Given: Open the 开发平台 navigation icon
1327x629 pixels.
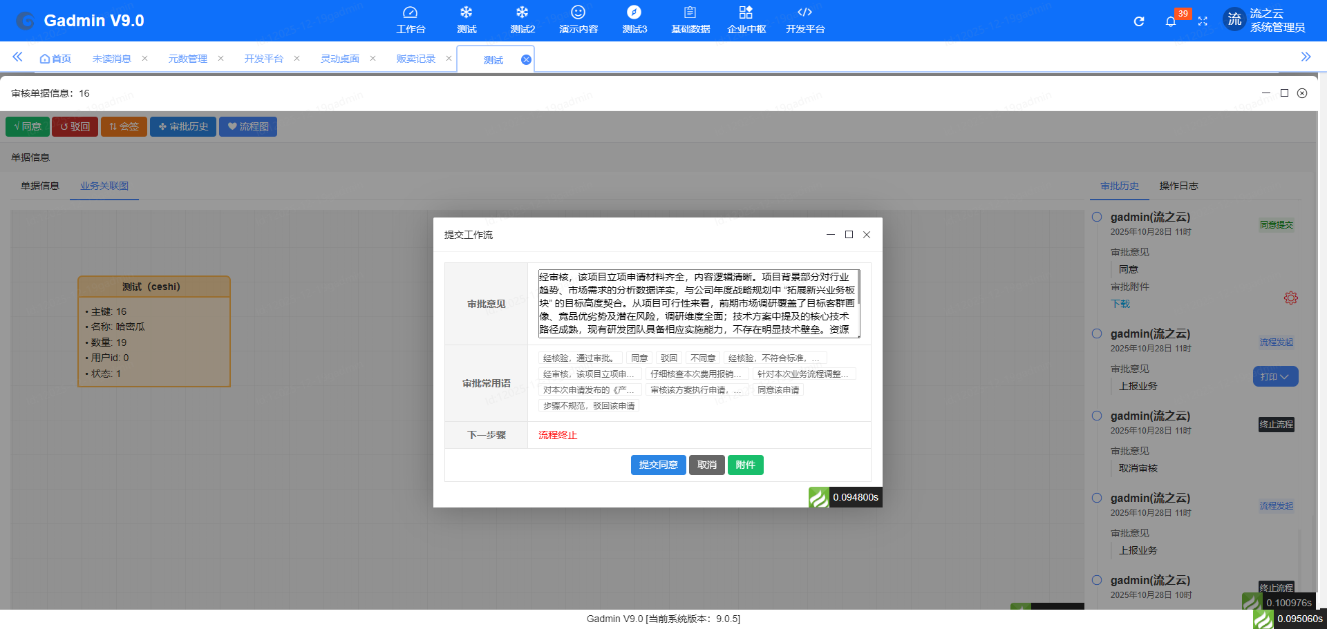Looking at the screenshot, I should [804, 19].
